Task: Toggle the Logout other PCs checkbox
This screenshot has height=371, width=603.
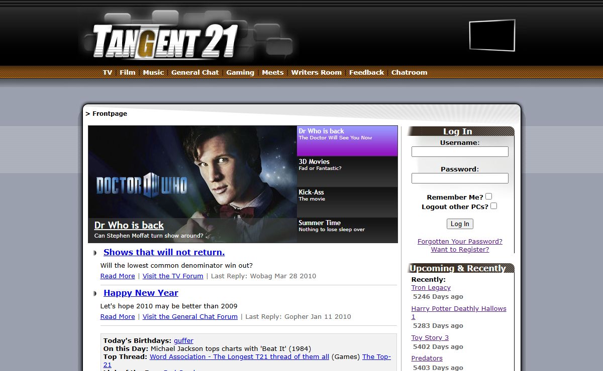Action: 493,206
